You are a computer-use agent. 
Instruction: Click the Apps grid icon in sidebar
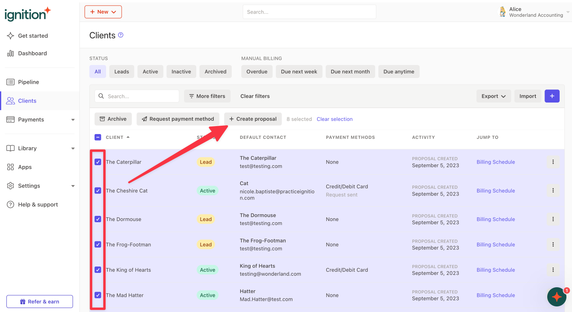pyautogui.click(x=11, y=167)
